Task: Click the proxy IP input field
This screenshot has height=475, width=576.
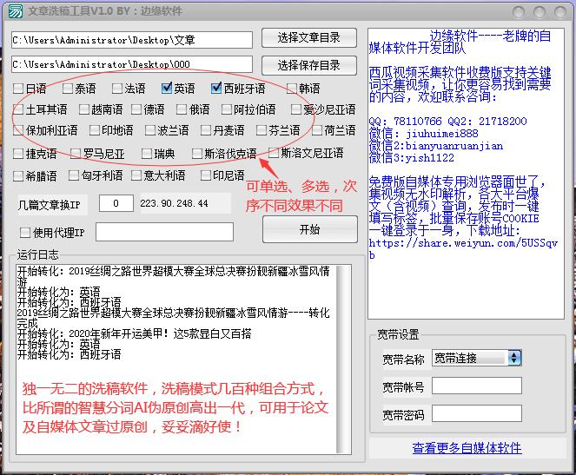Action: pos(164,232)
